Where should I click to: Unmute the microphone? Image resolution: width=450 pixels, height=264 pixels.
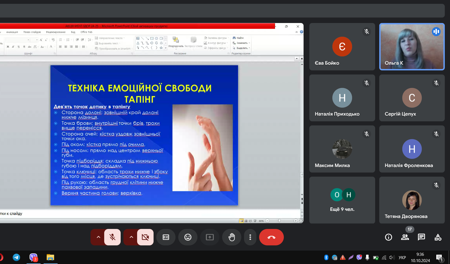(x=112, y=237)
